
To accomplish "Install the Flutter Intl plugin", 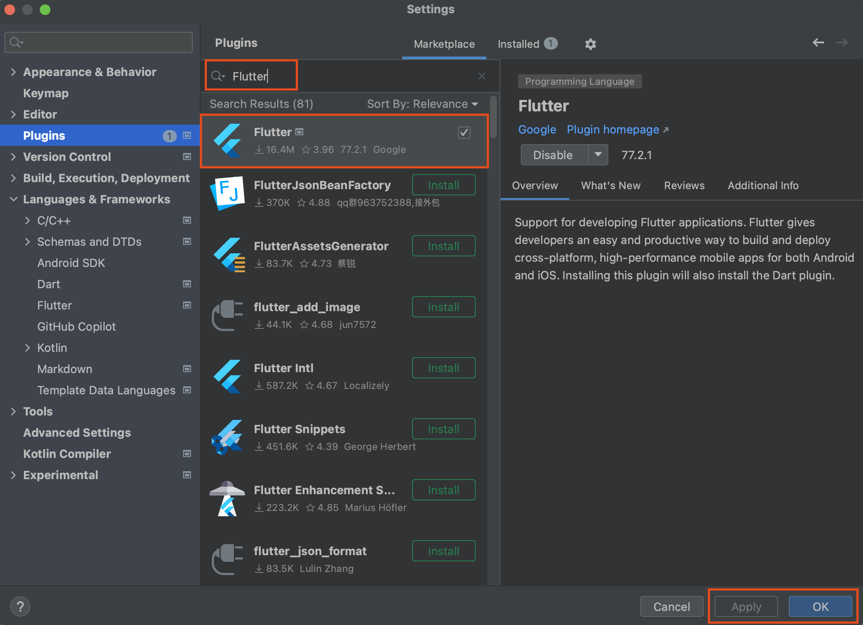I will point(443,368).
